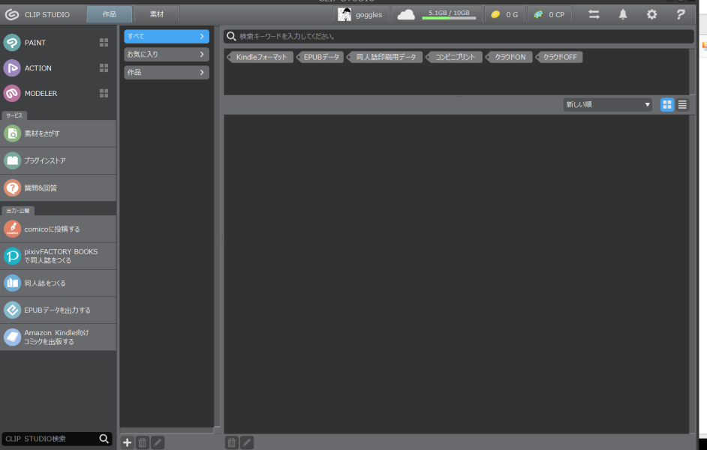Open pixivFACTORY BOOKS icon
The image size is (707, 450).
point(12,256)
